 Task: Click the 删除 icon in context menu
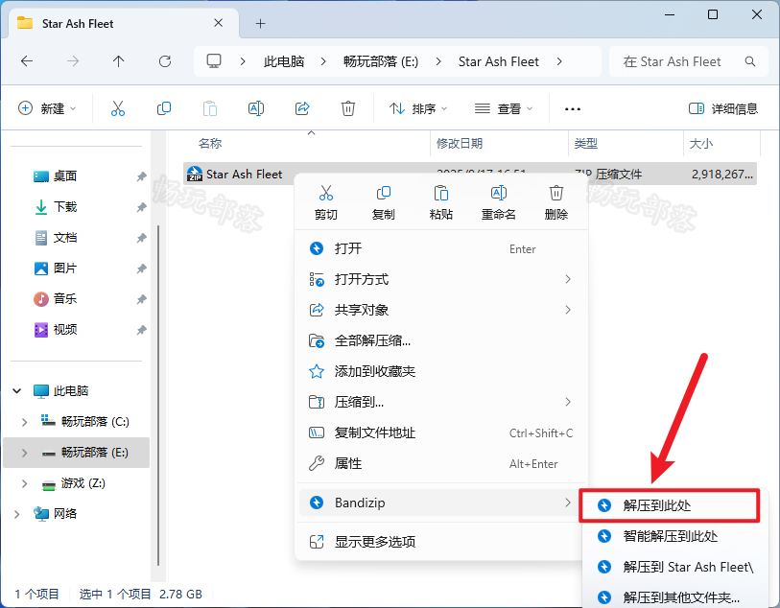click(x=556, y=193)
